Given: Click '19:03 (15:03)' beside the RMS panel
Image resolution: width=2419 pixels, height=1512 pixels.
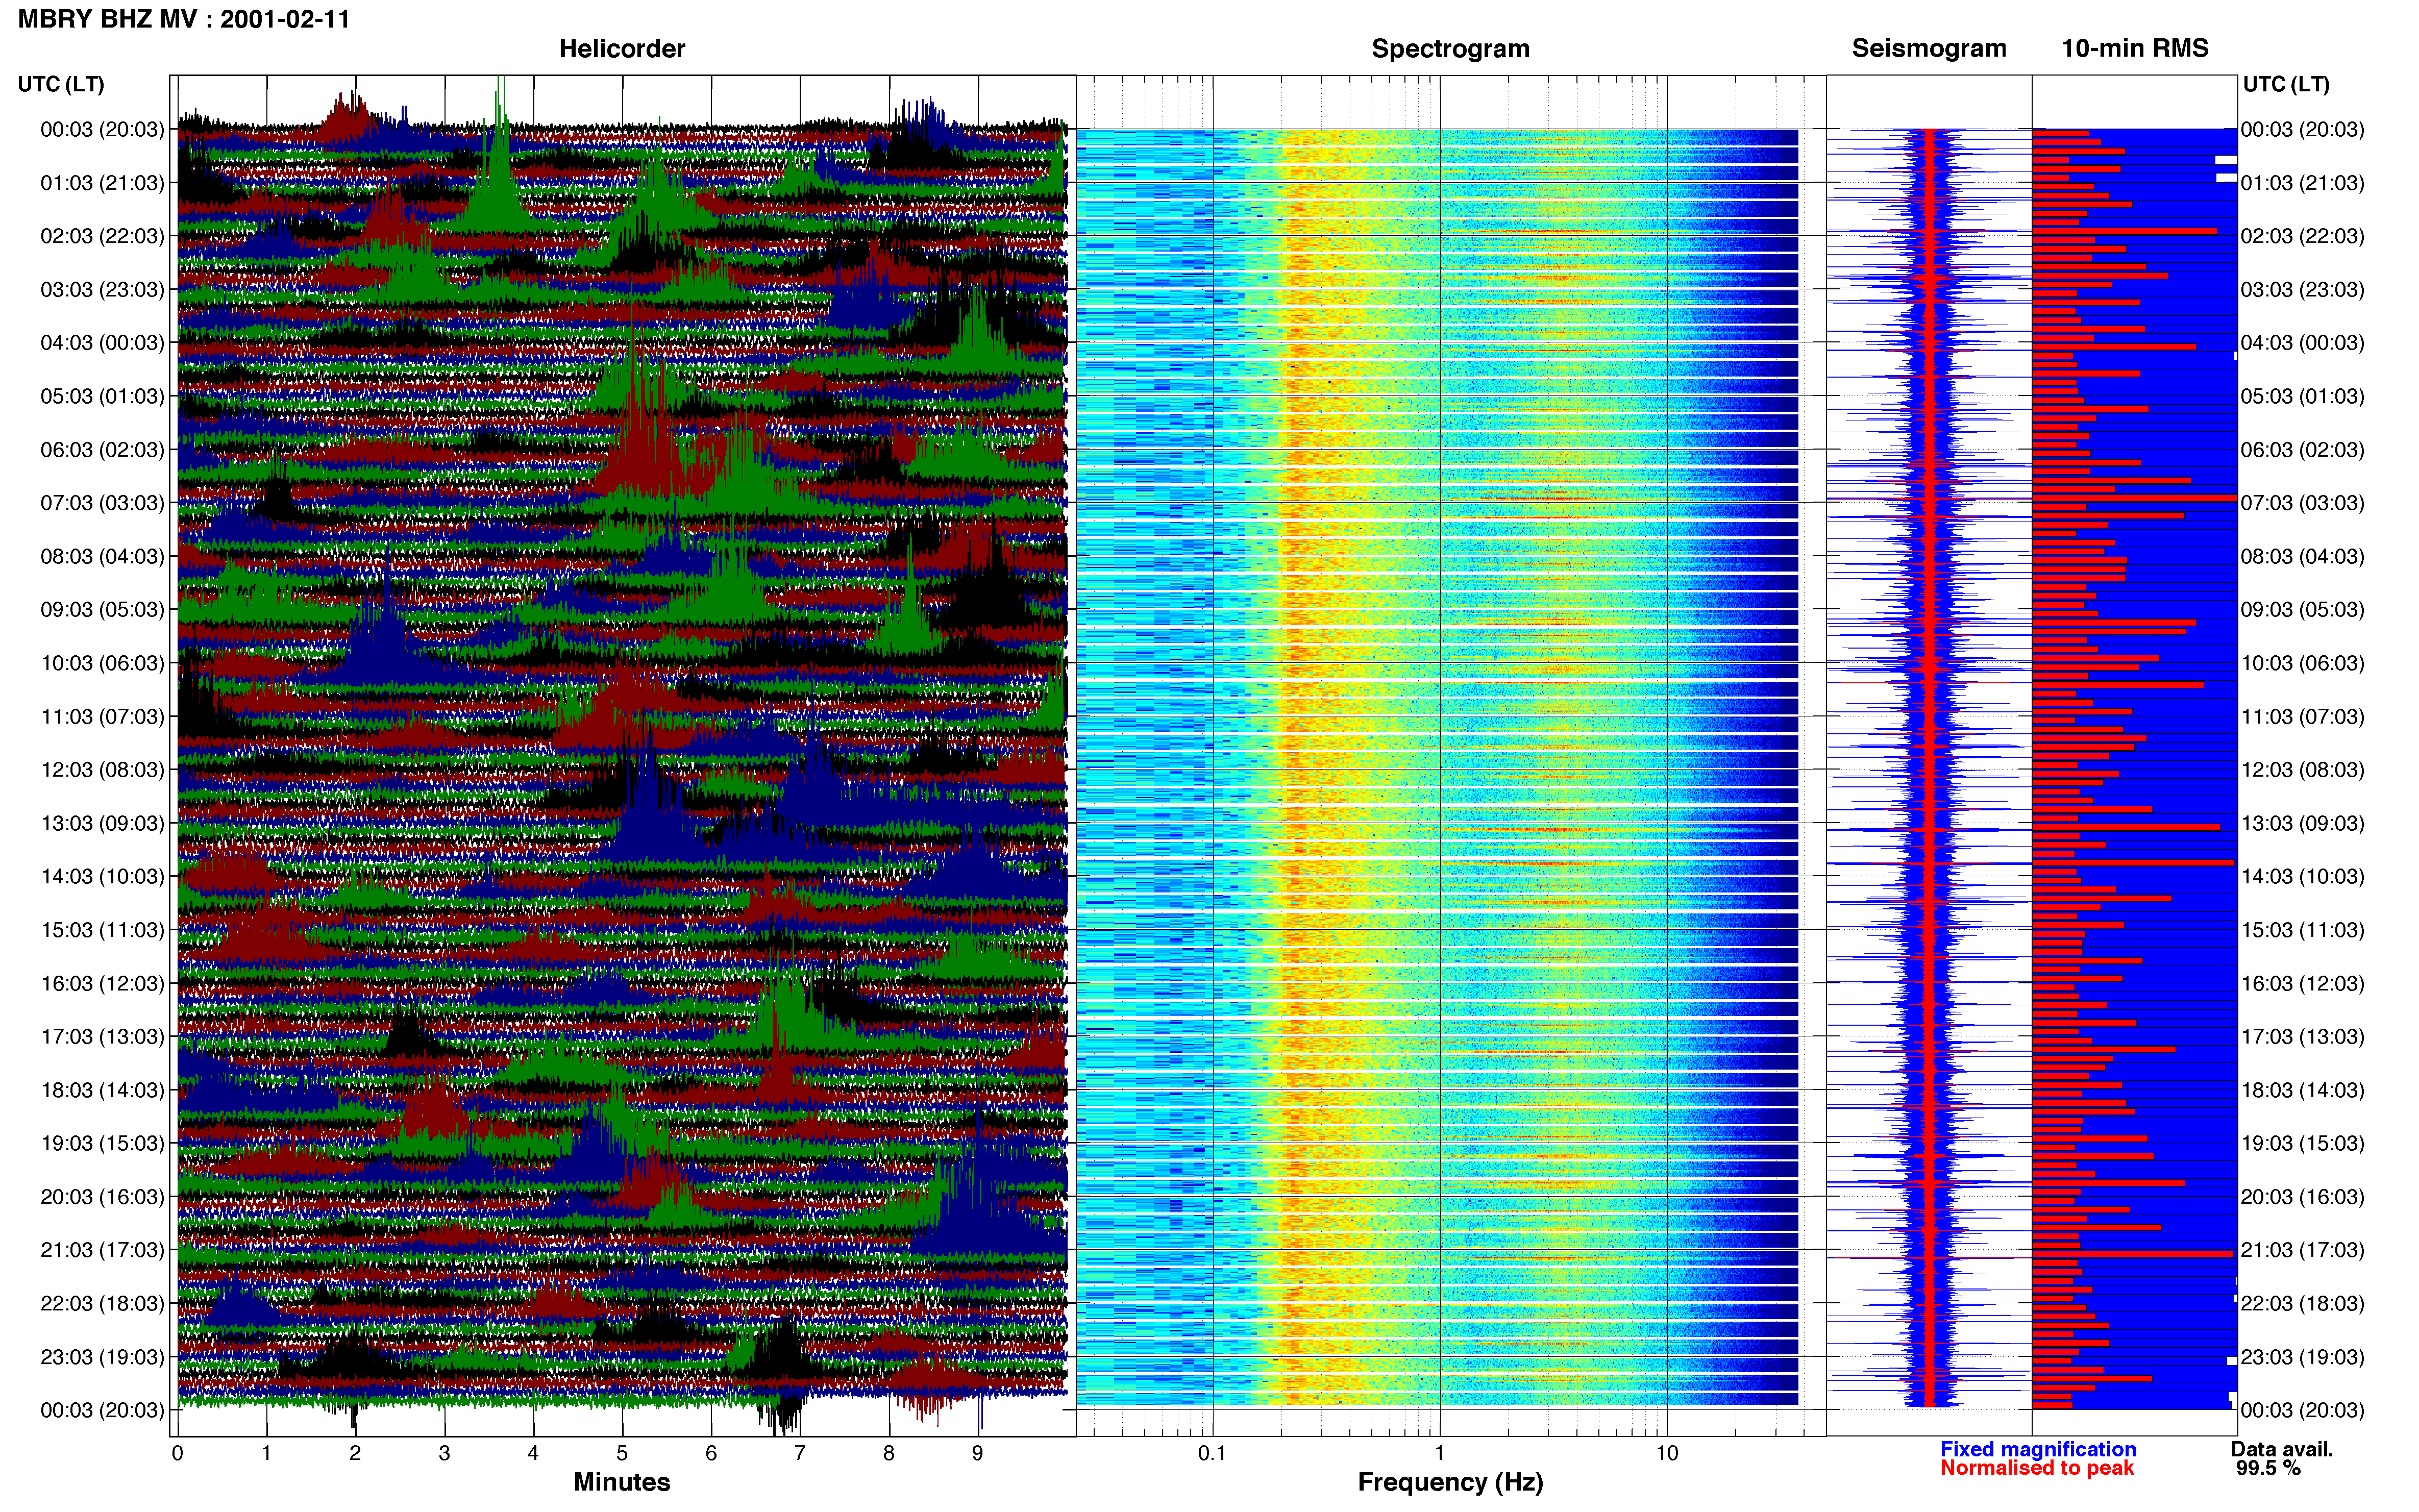Looking at the screenshot, I should (x=2302, y=1143).
